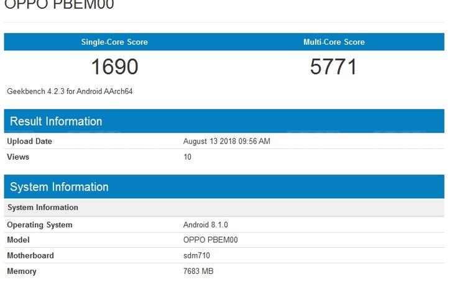This screenshot has height=282, width=460.
Task: Select the 7683 MB memory value
Action: click(198, 271)
